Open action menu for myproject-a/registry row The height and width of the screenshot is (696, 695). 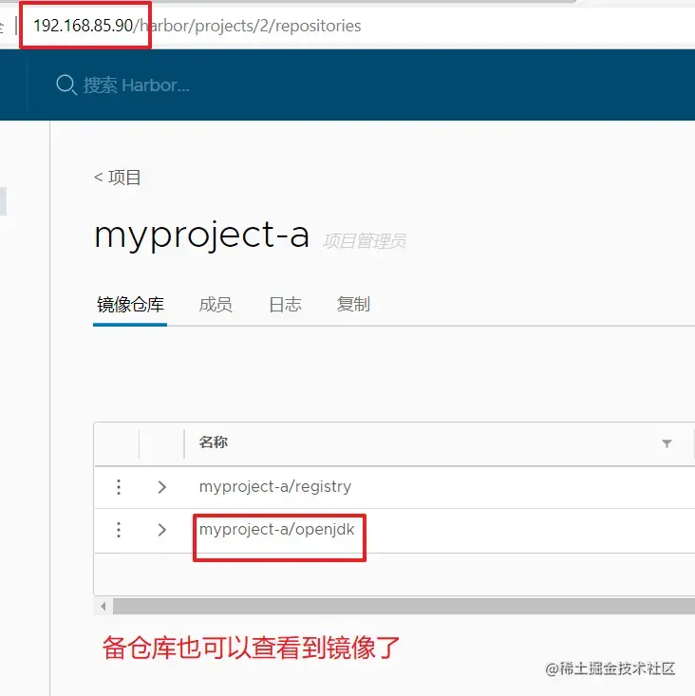119,487
